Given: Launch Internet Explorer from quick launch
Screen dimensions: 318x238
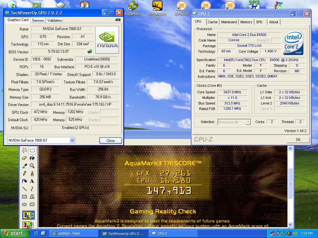Looking at the screenshot, I should (36, 233).
